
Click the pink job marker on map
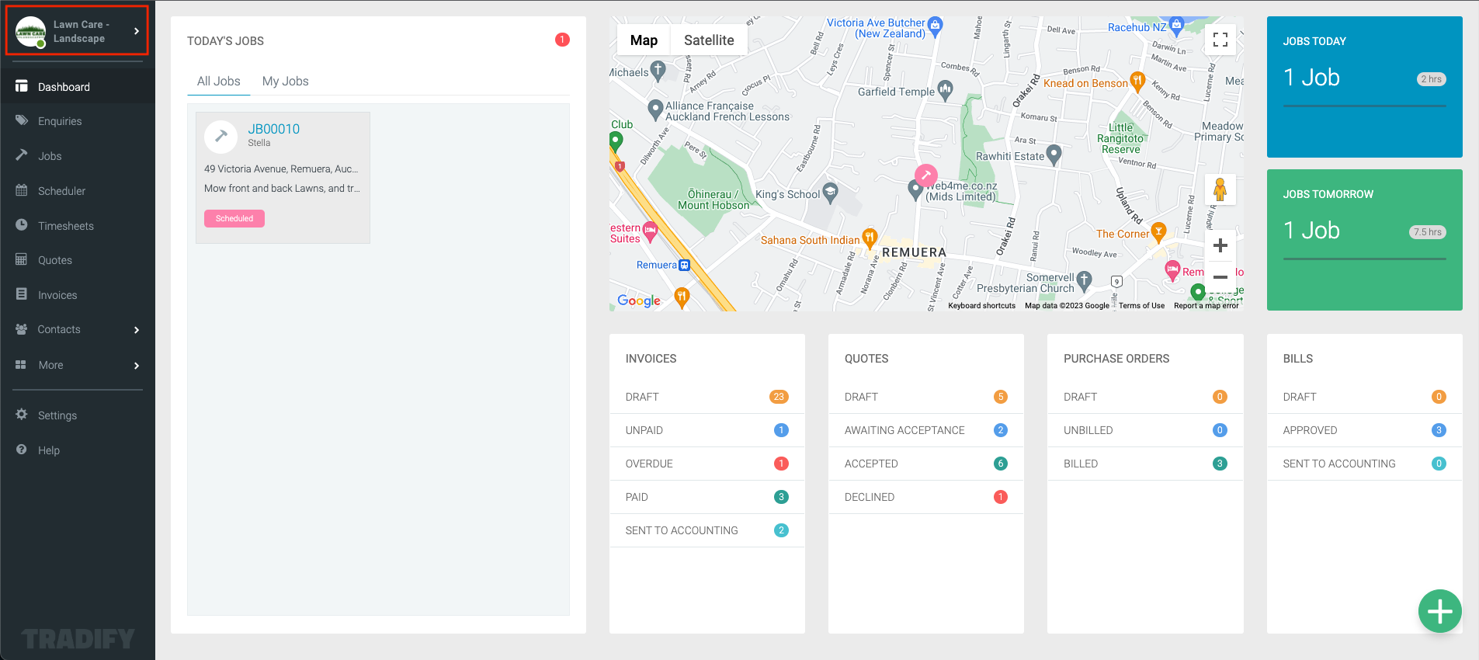coord(925,175)
